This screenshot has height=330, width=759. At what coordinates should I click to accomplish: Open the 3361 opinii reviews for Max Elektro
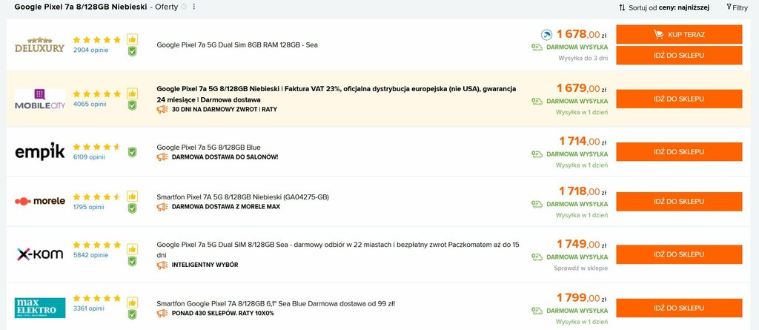pos(89,308)
